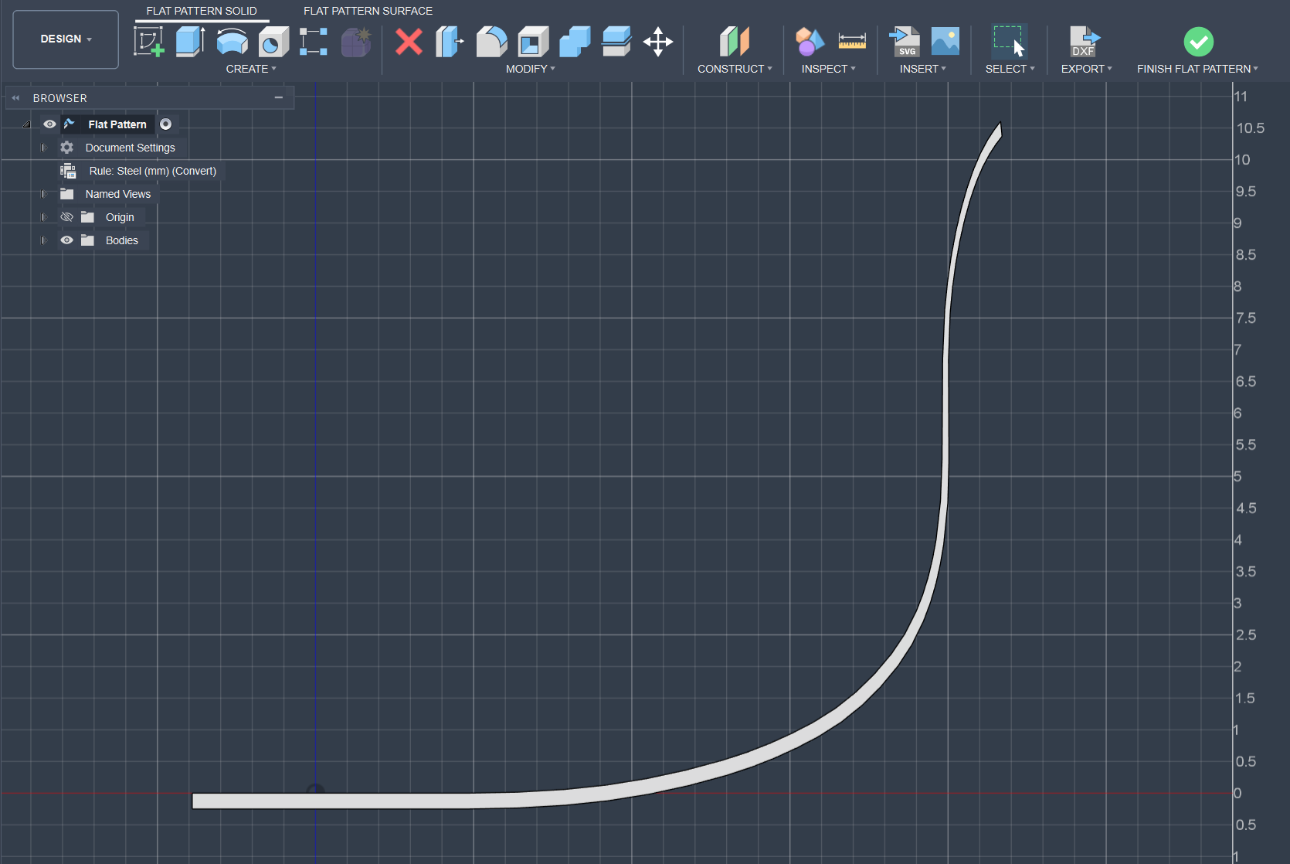Expand the Named Views folder
The image size is (1290, 864).
pyautogui.click(x=43, y=193)
